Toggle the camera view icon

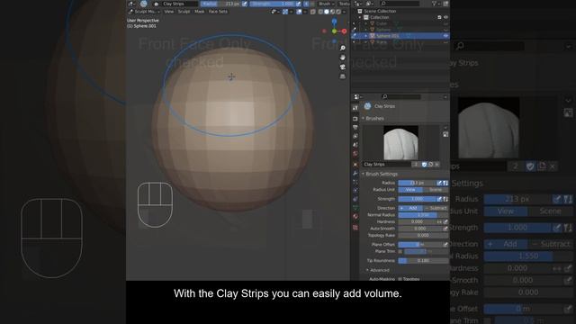[x=343, y=67]
